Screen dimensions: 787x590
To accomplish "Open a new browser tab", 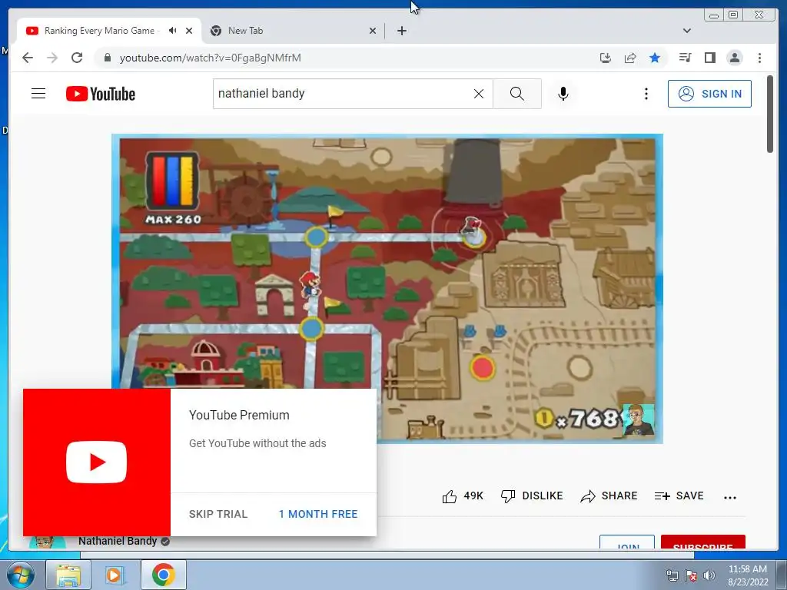I will [401, 31].
